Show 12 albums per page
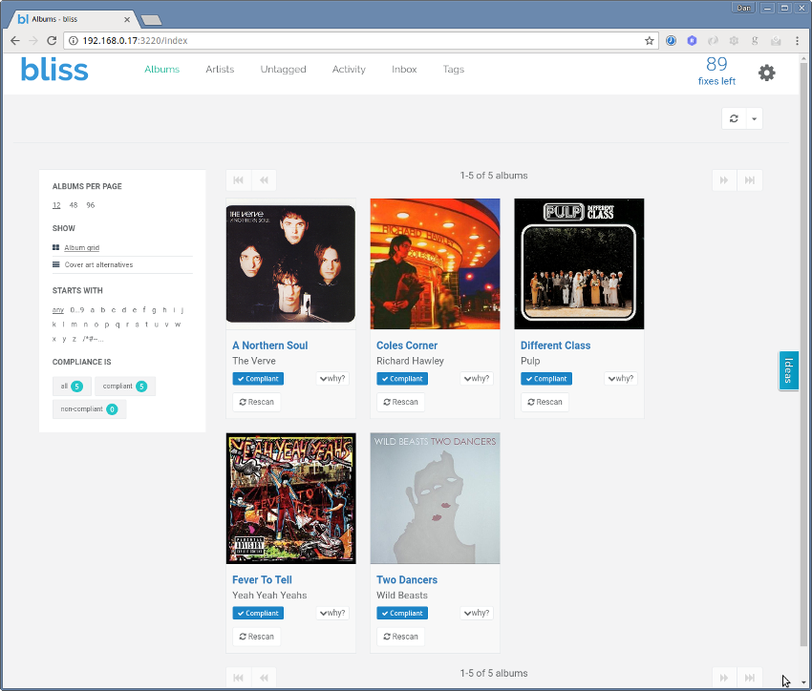812x691 pixels. [56, 205]
